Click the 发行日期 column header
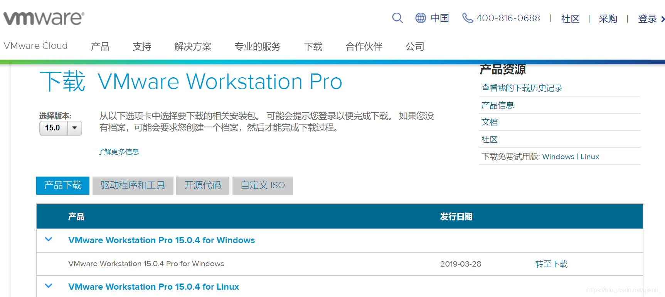 pyautogui.click(x=456, y=217)
